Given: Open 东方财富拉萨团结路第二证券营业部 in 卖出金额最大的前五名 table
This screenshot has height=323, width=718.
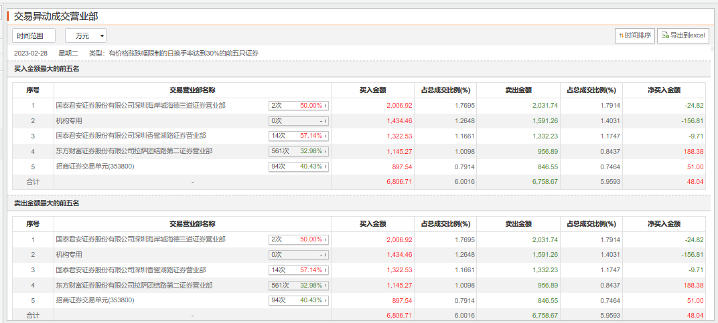Looking at the screenshot, I should 134,285.
